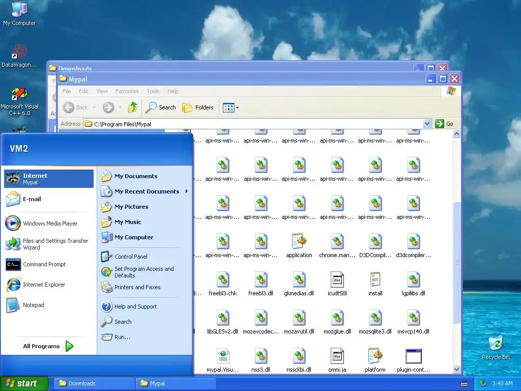Launch Windows Media Player

49,224
